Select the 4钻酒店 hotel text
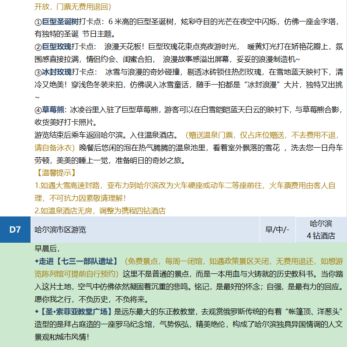The height and width of the screenshot is (347, 347). [321, 236]
